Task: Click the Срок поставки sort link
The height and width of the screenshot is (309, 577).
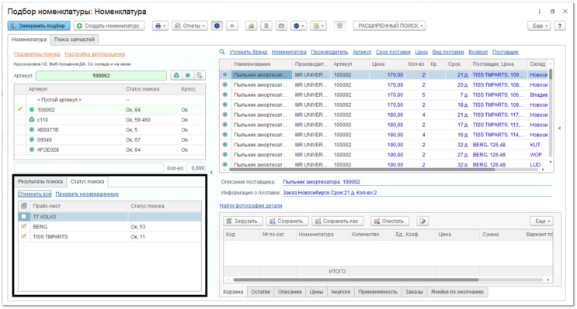Action: click(393, 52)
